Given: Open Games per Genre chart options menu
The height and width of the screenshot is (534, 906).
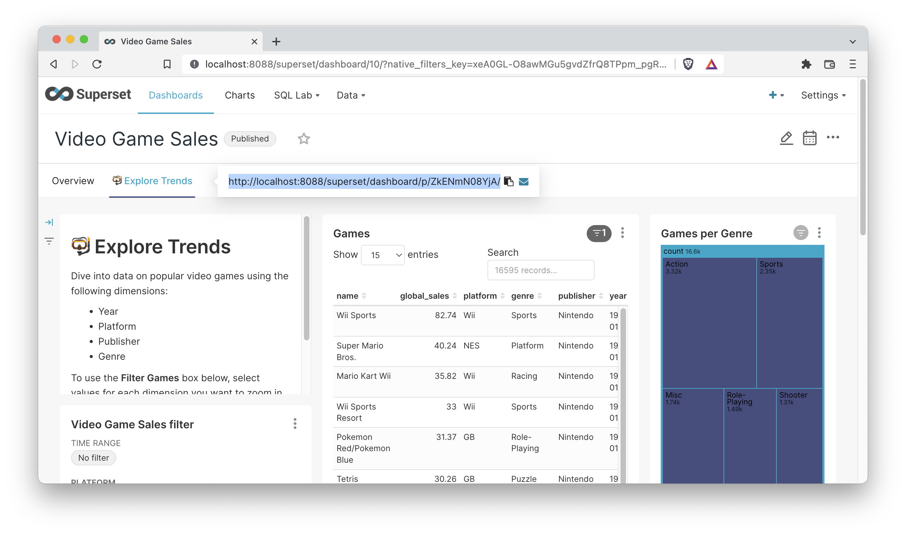Looking at the screenshot, I should pyautogui.click(x=819, y=233).
